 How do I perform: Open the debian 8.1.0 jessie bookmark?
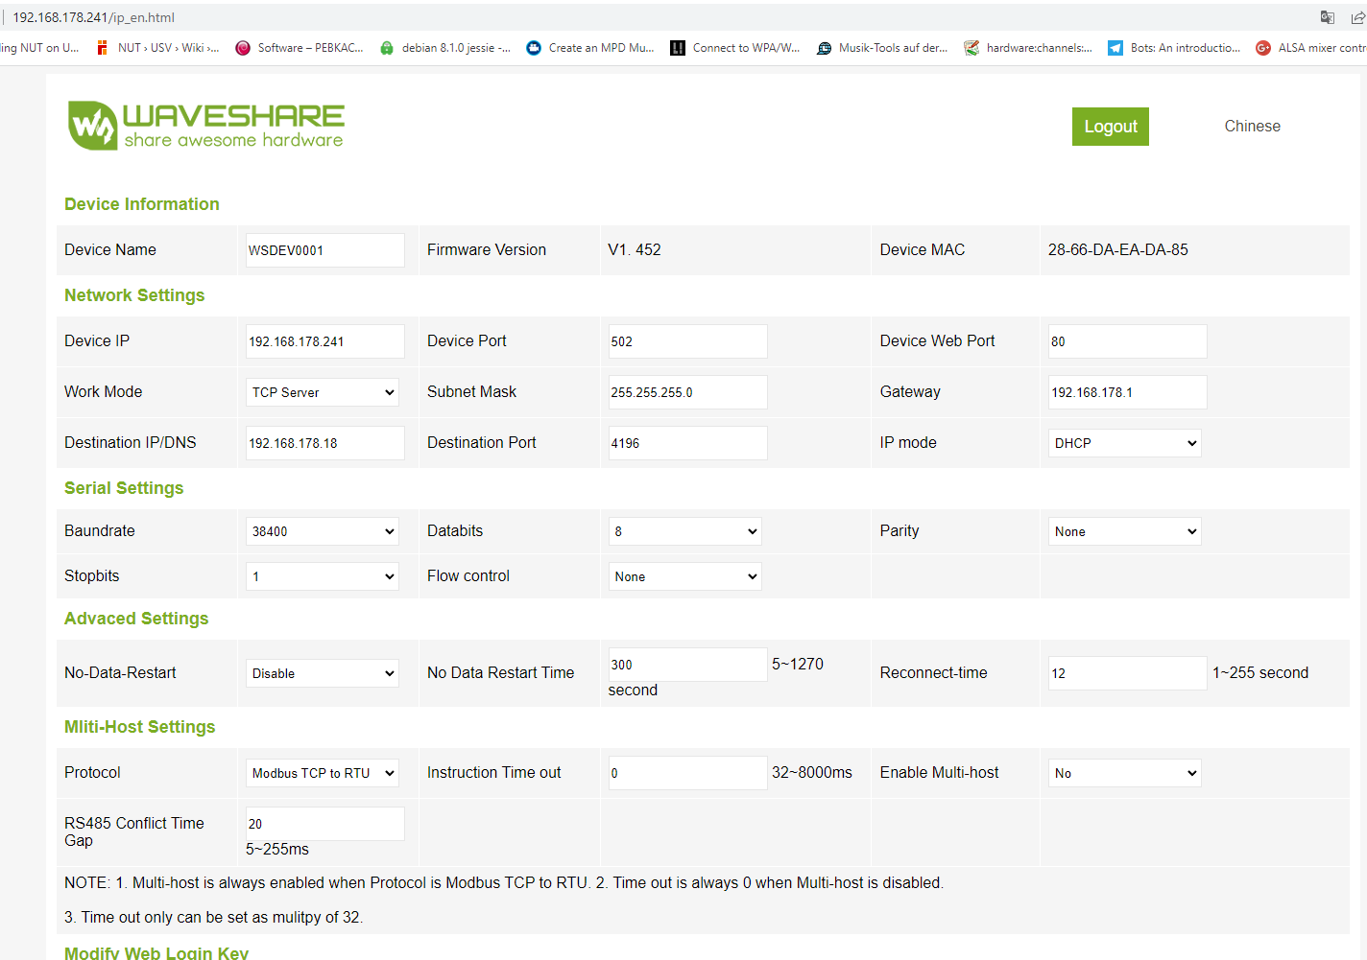(445, 48)
